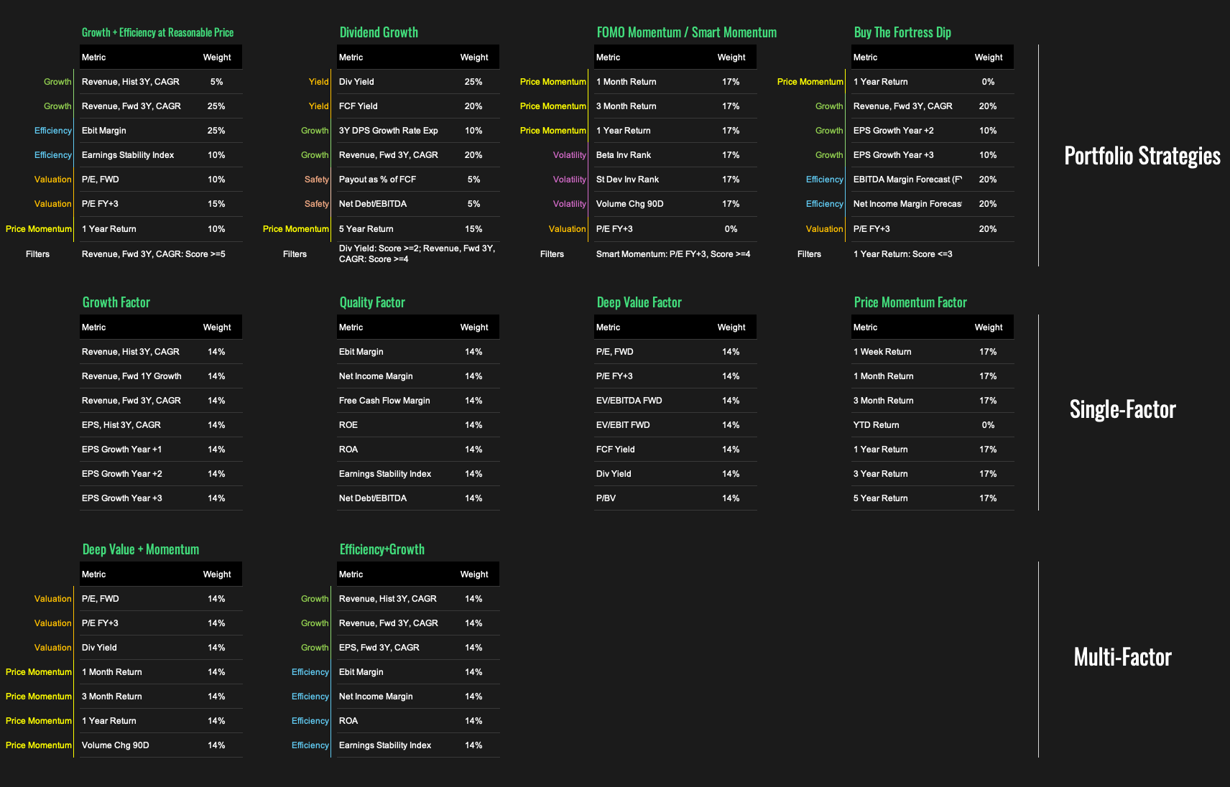Select the 'EV/EBIT FWD' metric

pyautogui.click(x=622, y=425)
